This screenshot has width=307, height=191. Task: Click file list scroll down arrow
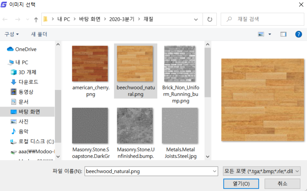[x=208, y=157]
